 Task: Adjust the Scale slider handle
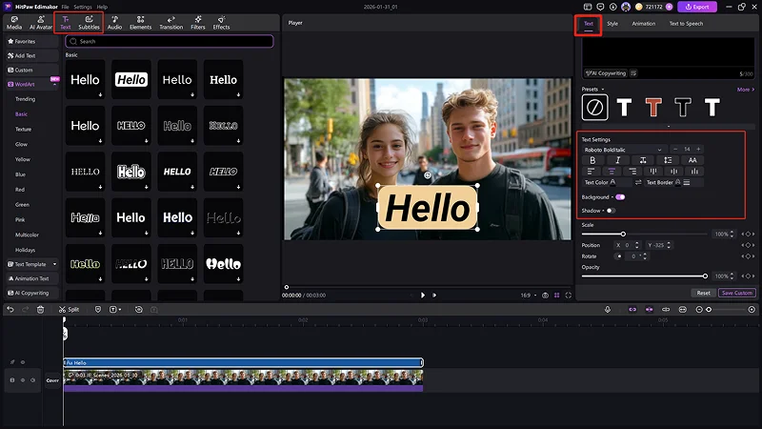click(x=623, y=234)
